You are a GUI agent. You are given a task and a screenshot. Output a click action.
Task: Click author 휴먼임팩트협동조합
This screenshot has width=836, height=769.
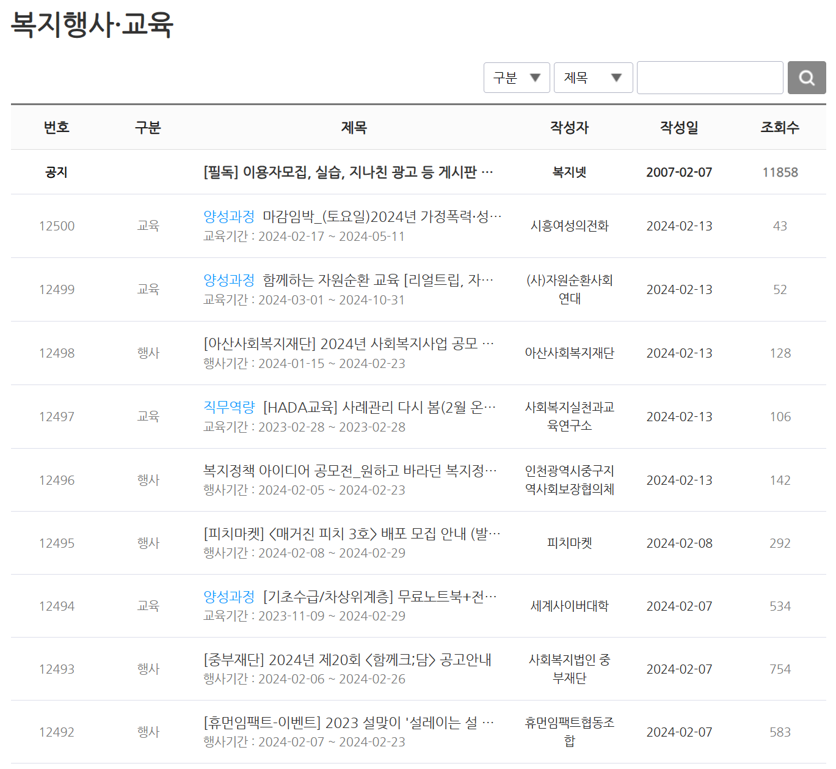click(569, 732)
